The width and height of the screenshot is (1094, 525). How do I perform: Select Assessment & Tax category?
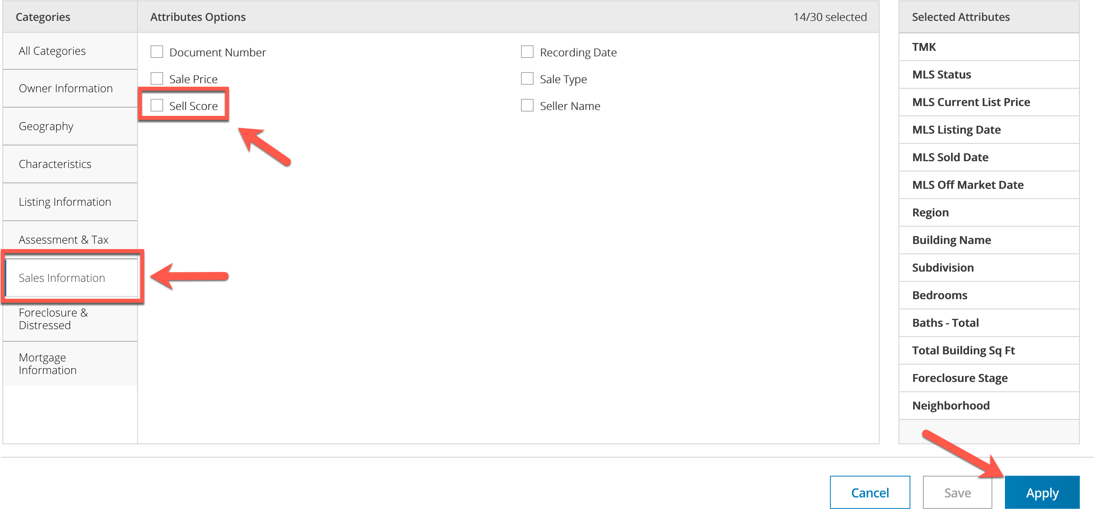(x=64, y=240)
